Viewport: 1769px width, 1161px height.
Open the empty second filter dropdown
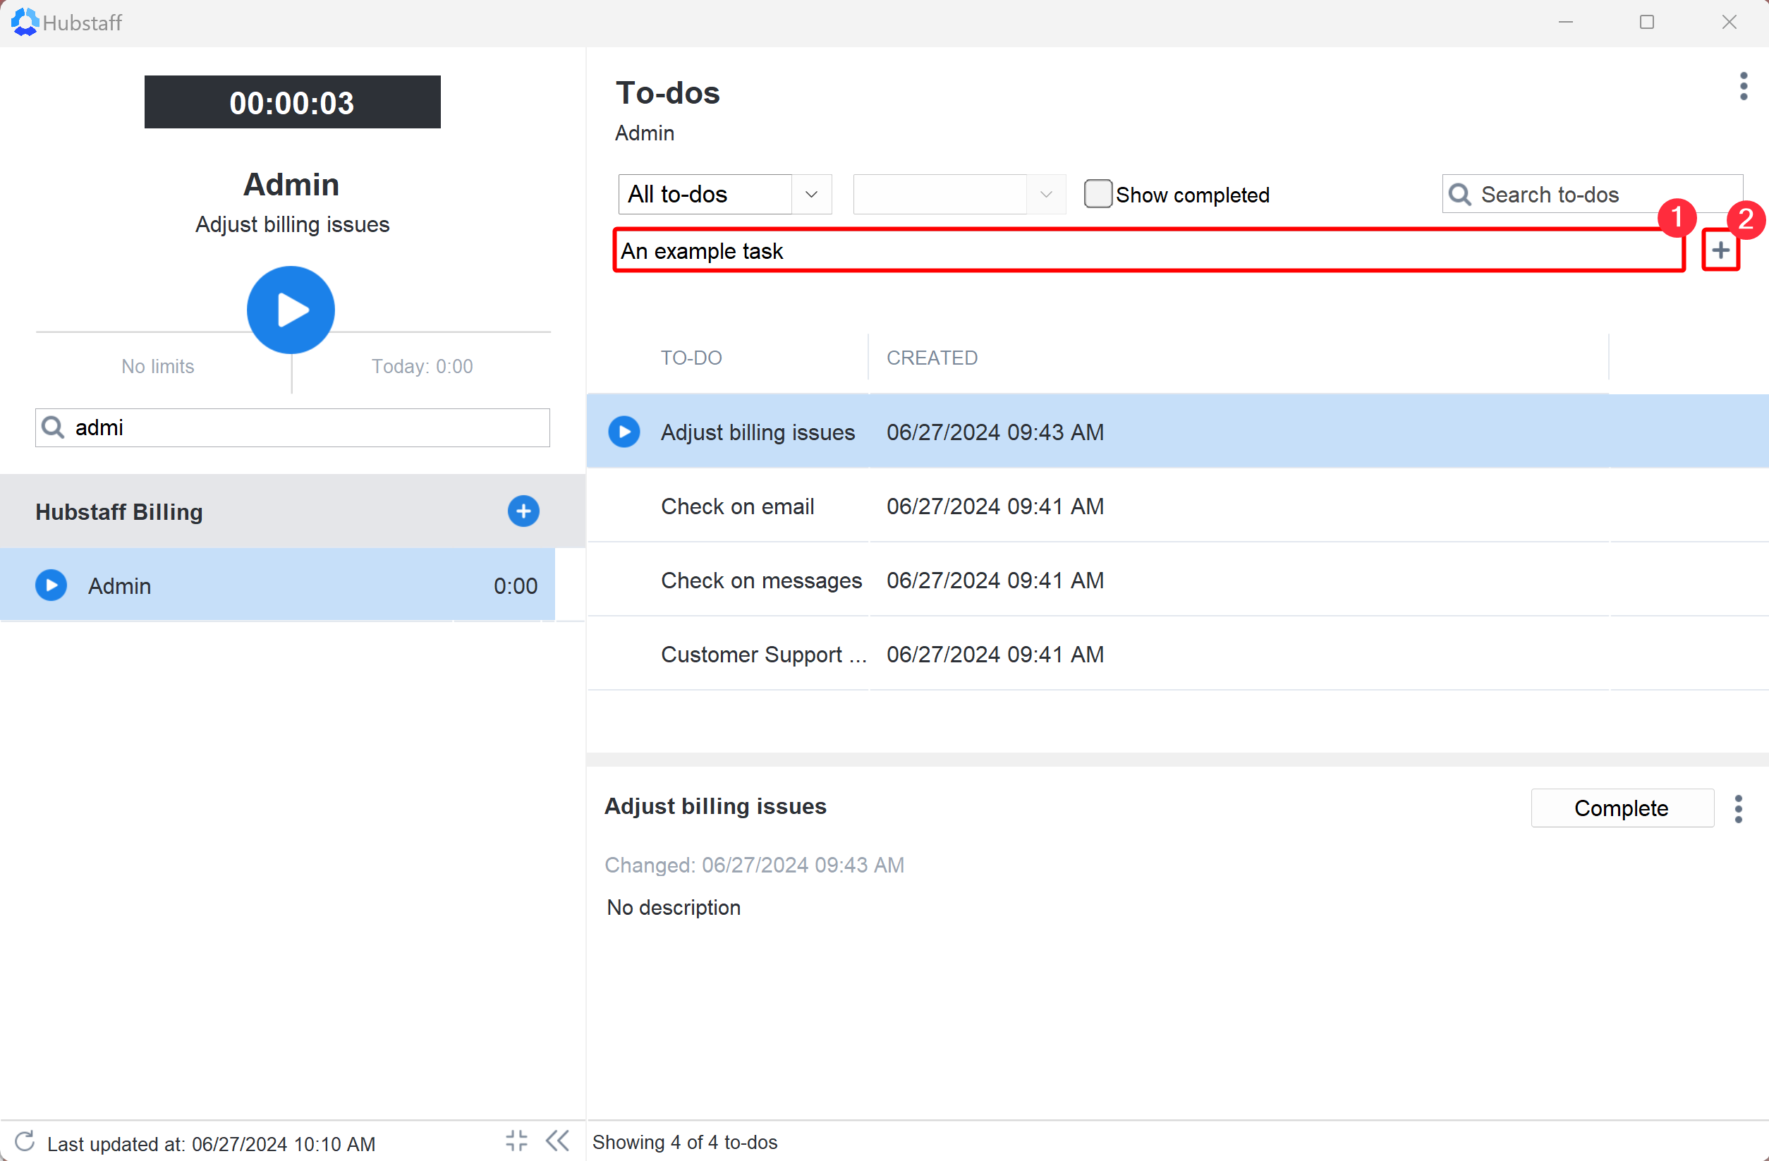point(959,194)
